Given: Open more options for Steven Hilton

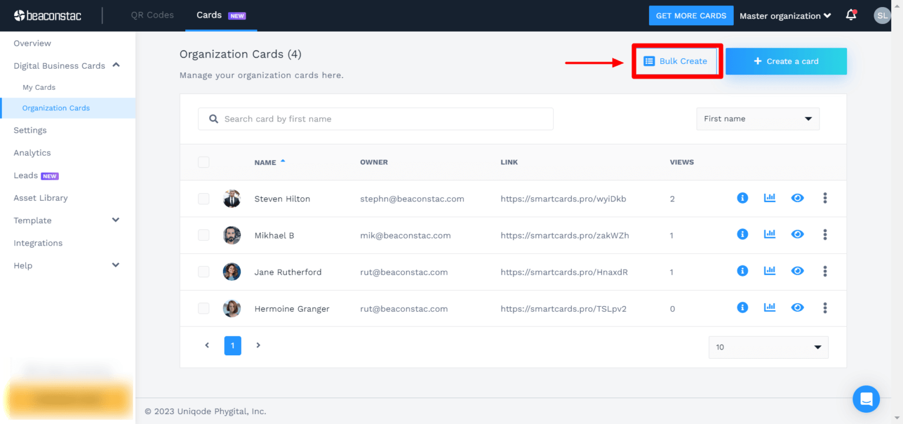Looking at the screenshot, I should pyautogui.click(x=825, y=198).
